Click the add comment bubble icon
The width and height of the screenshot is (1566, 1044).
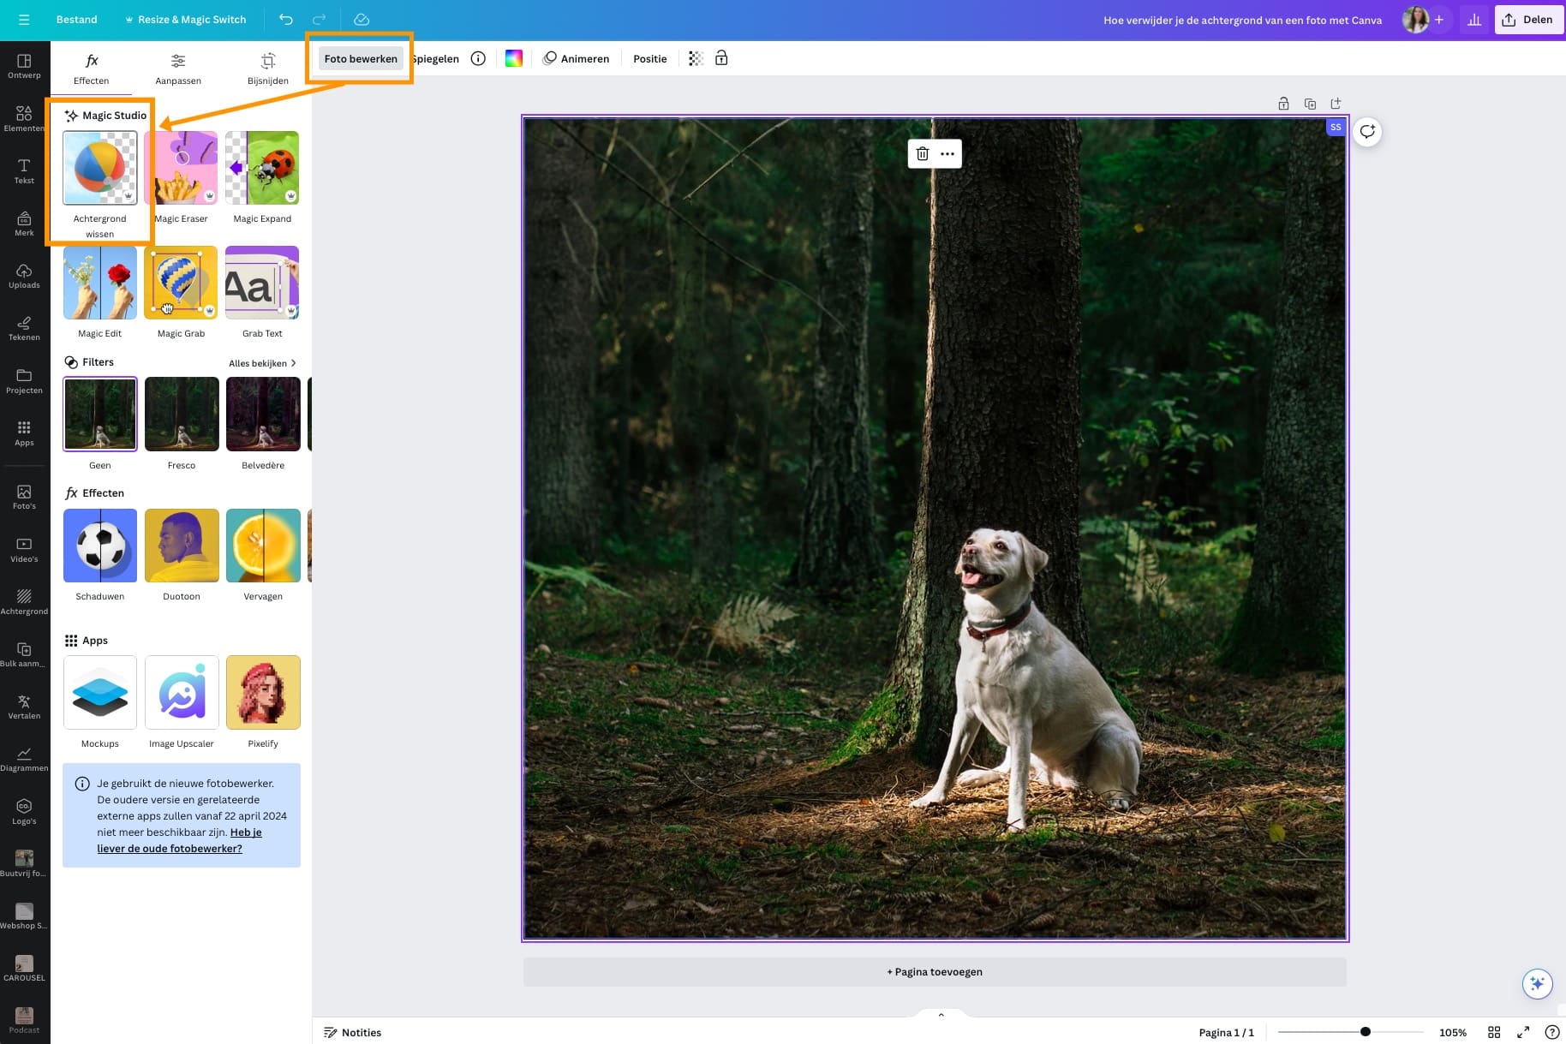tap(1367, 132)
